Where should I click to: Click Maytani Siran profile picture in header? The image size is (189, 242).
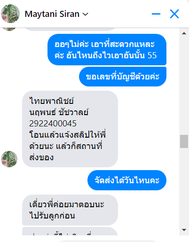[10, 14]
